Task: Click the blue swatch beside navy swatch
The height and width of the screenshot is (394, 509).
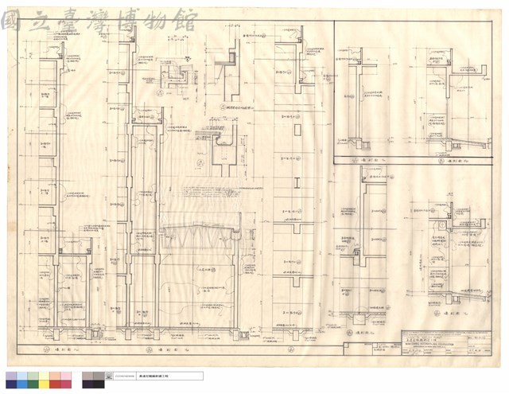Action: pos(21,384)
